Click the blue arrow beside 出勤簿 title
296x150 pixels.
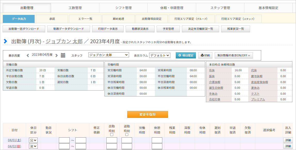[5, 41]
